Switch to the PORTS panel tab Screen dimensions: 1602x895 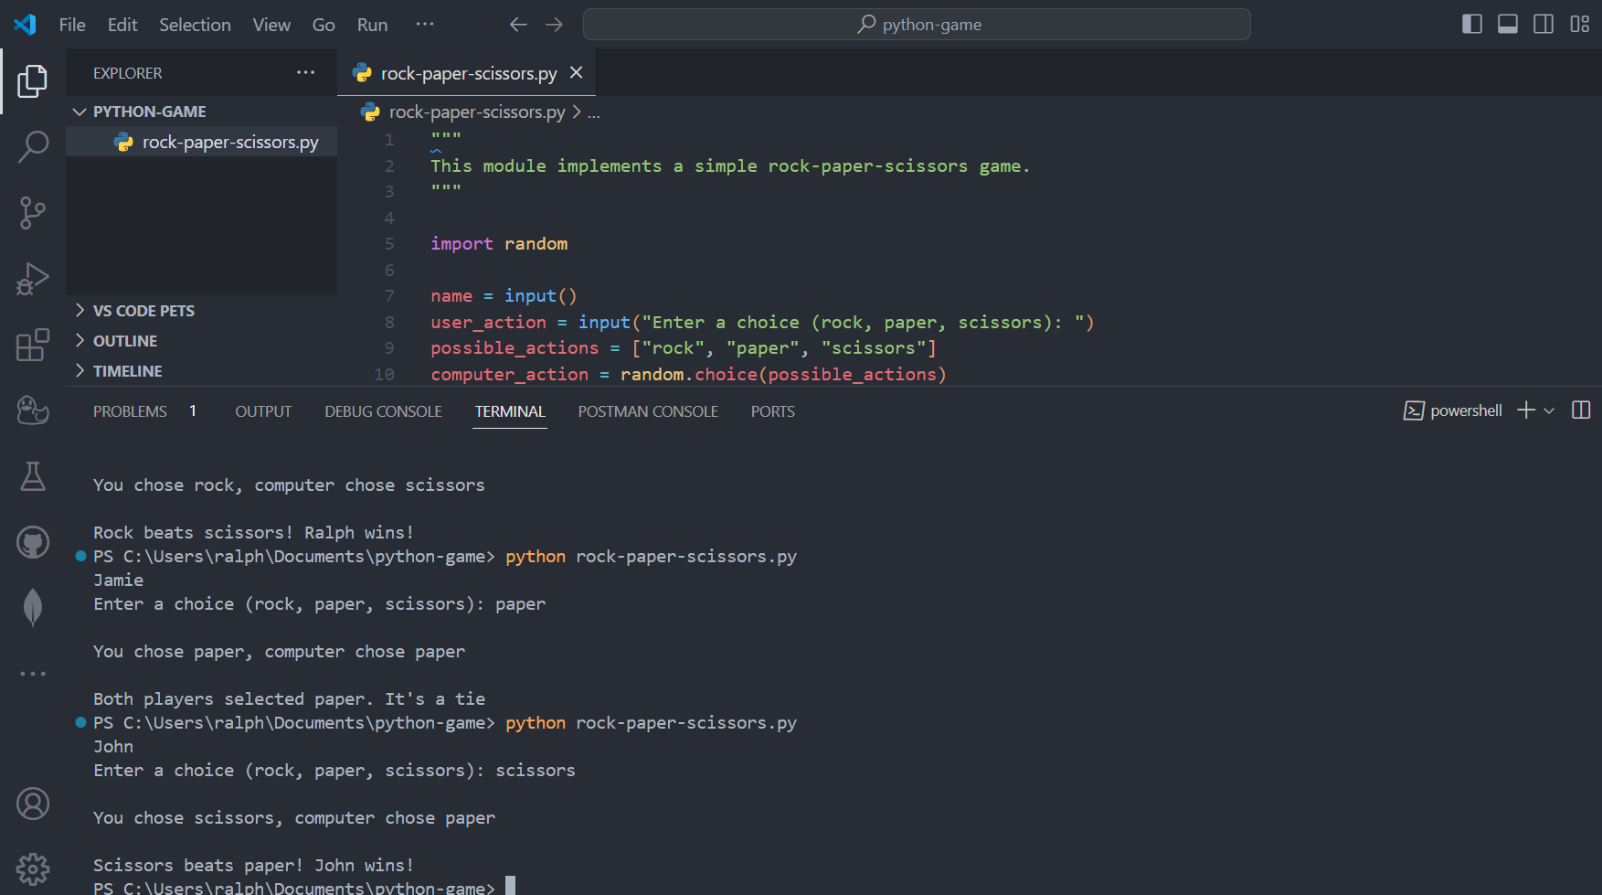[773, 411]
